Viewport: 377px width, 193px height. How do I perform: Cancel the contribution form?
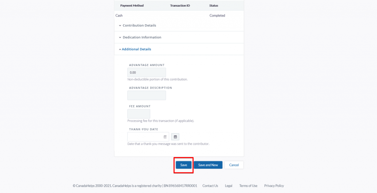234,165
